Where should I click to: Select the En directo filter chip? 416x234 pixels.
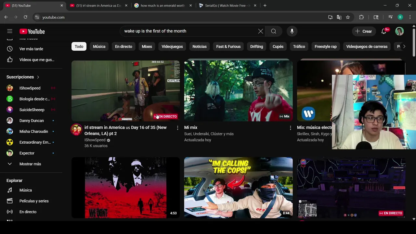coord(123,46)
